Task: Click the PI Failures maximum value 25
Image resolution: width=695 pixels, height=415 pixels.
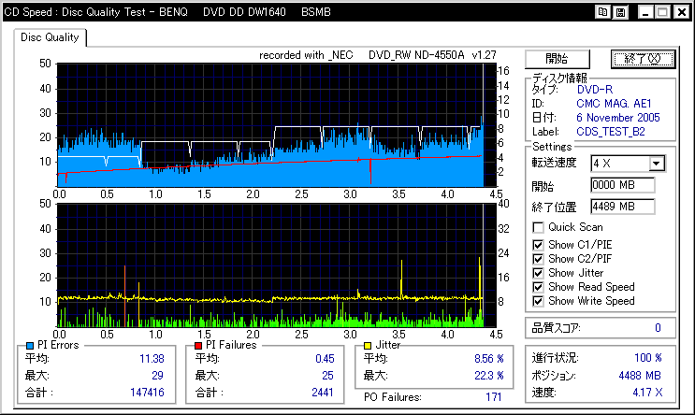Action: [327, 376]
